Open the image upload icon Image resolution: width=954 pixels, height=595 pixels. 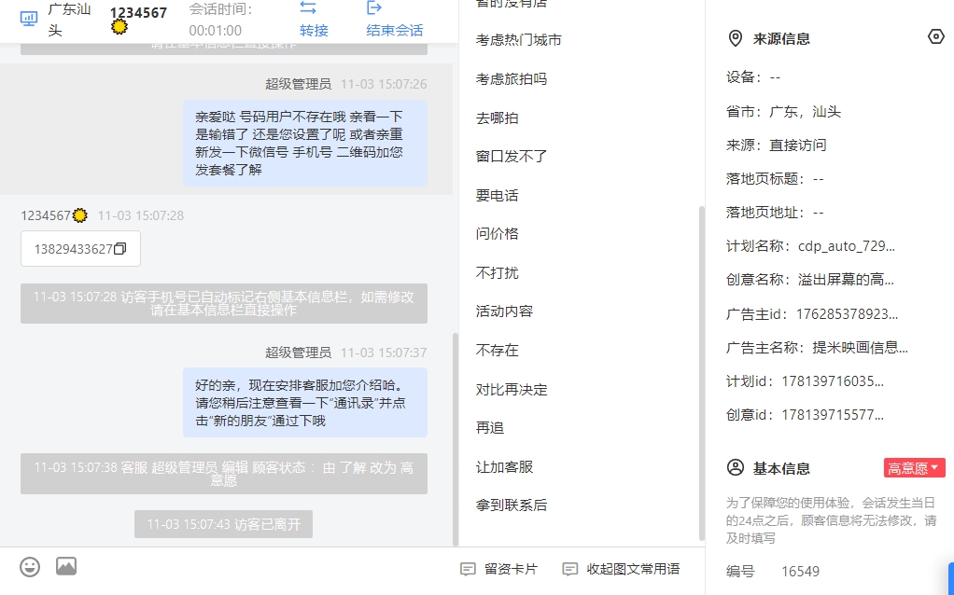[66, 566]
